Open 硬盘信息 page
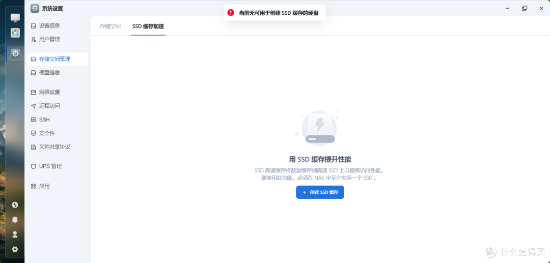Screen dimensions: 550x263 click(58, 73)
